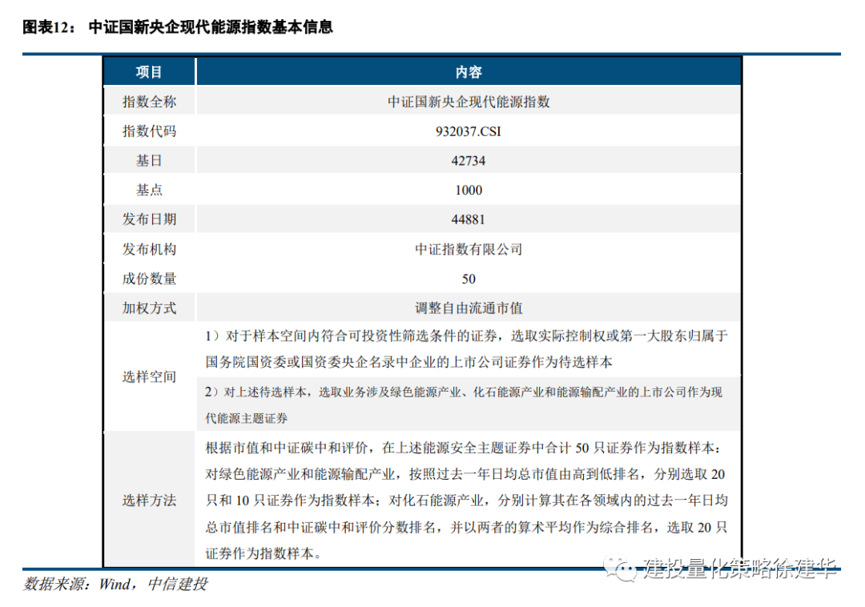Click the source note '数据来源: Wind, 中信建投'
The width and height of the screenshot is (865, 607).
tap(115, 584)
